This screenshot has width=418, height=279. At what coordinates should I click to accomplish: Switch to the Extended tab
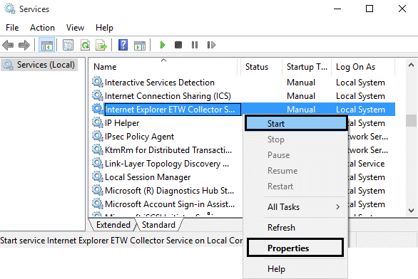click(113, 225)
